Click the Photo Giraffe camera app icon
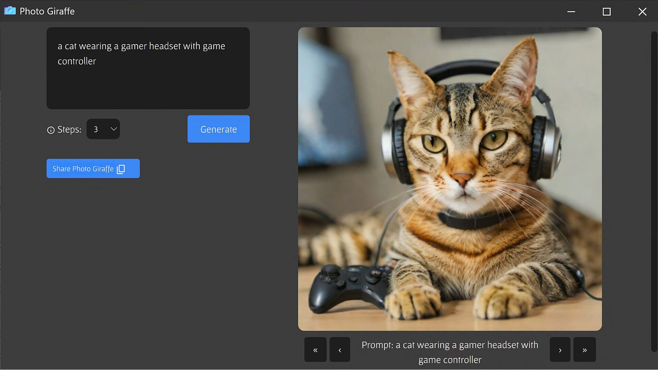This screenshot has width=658, height=370. tap(10, 11)
